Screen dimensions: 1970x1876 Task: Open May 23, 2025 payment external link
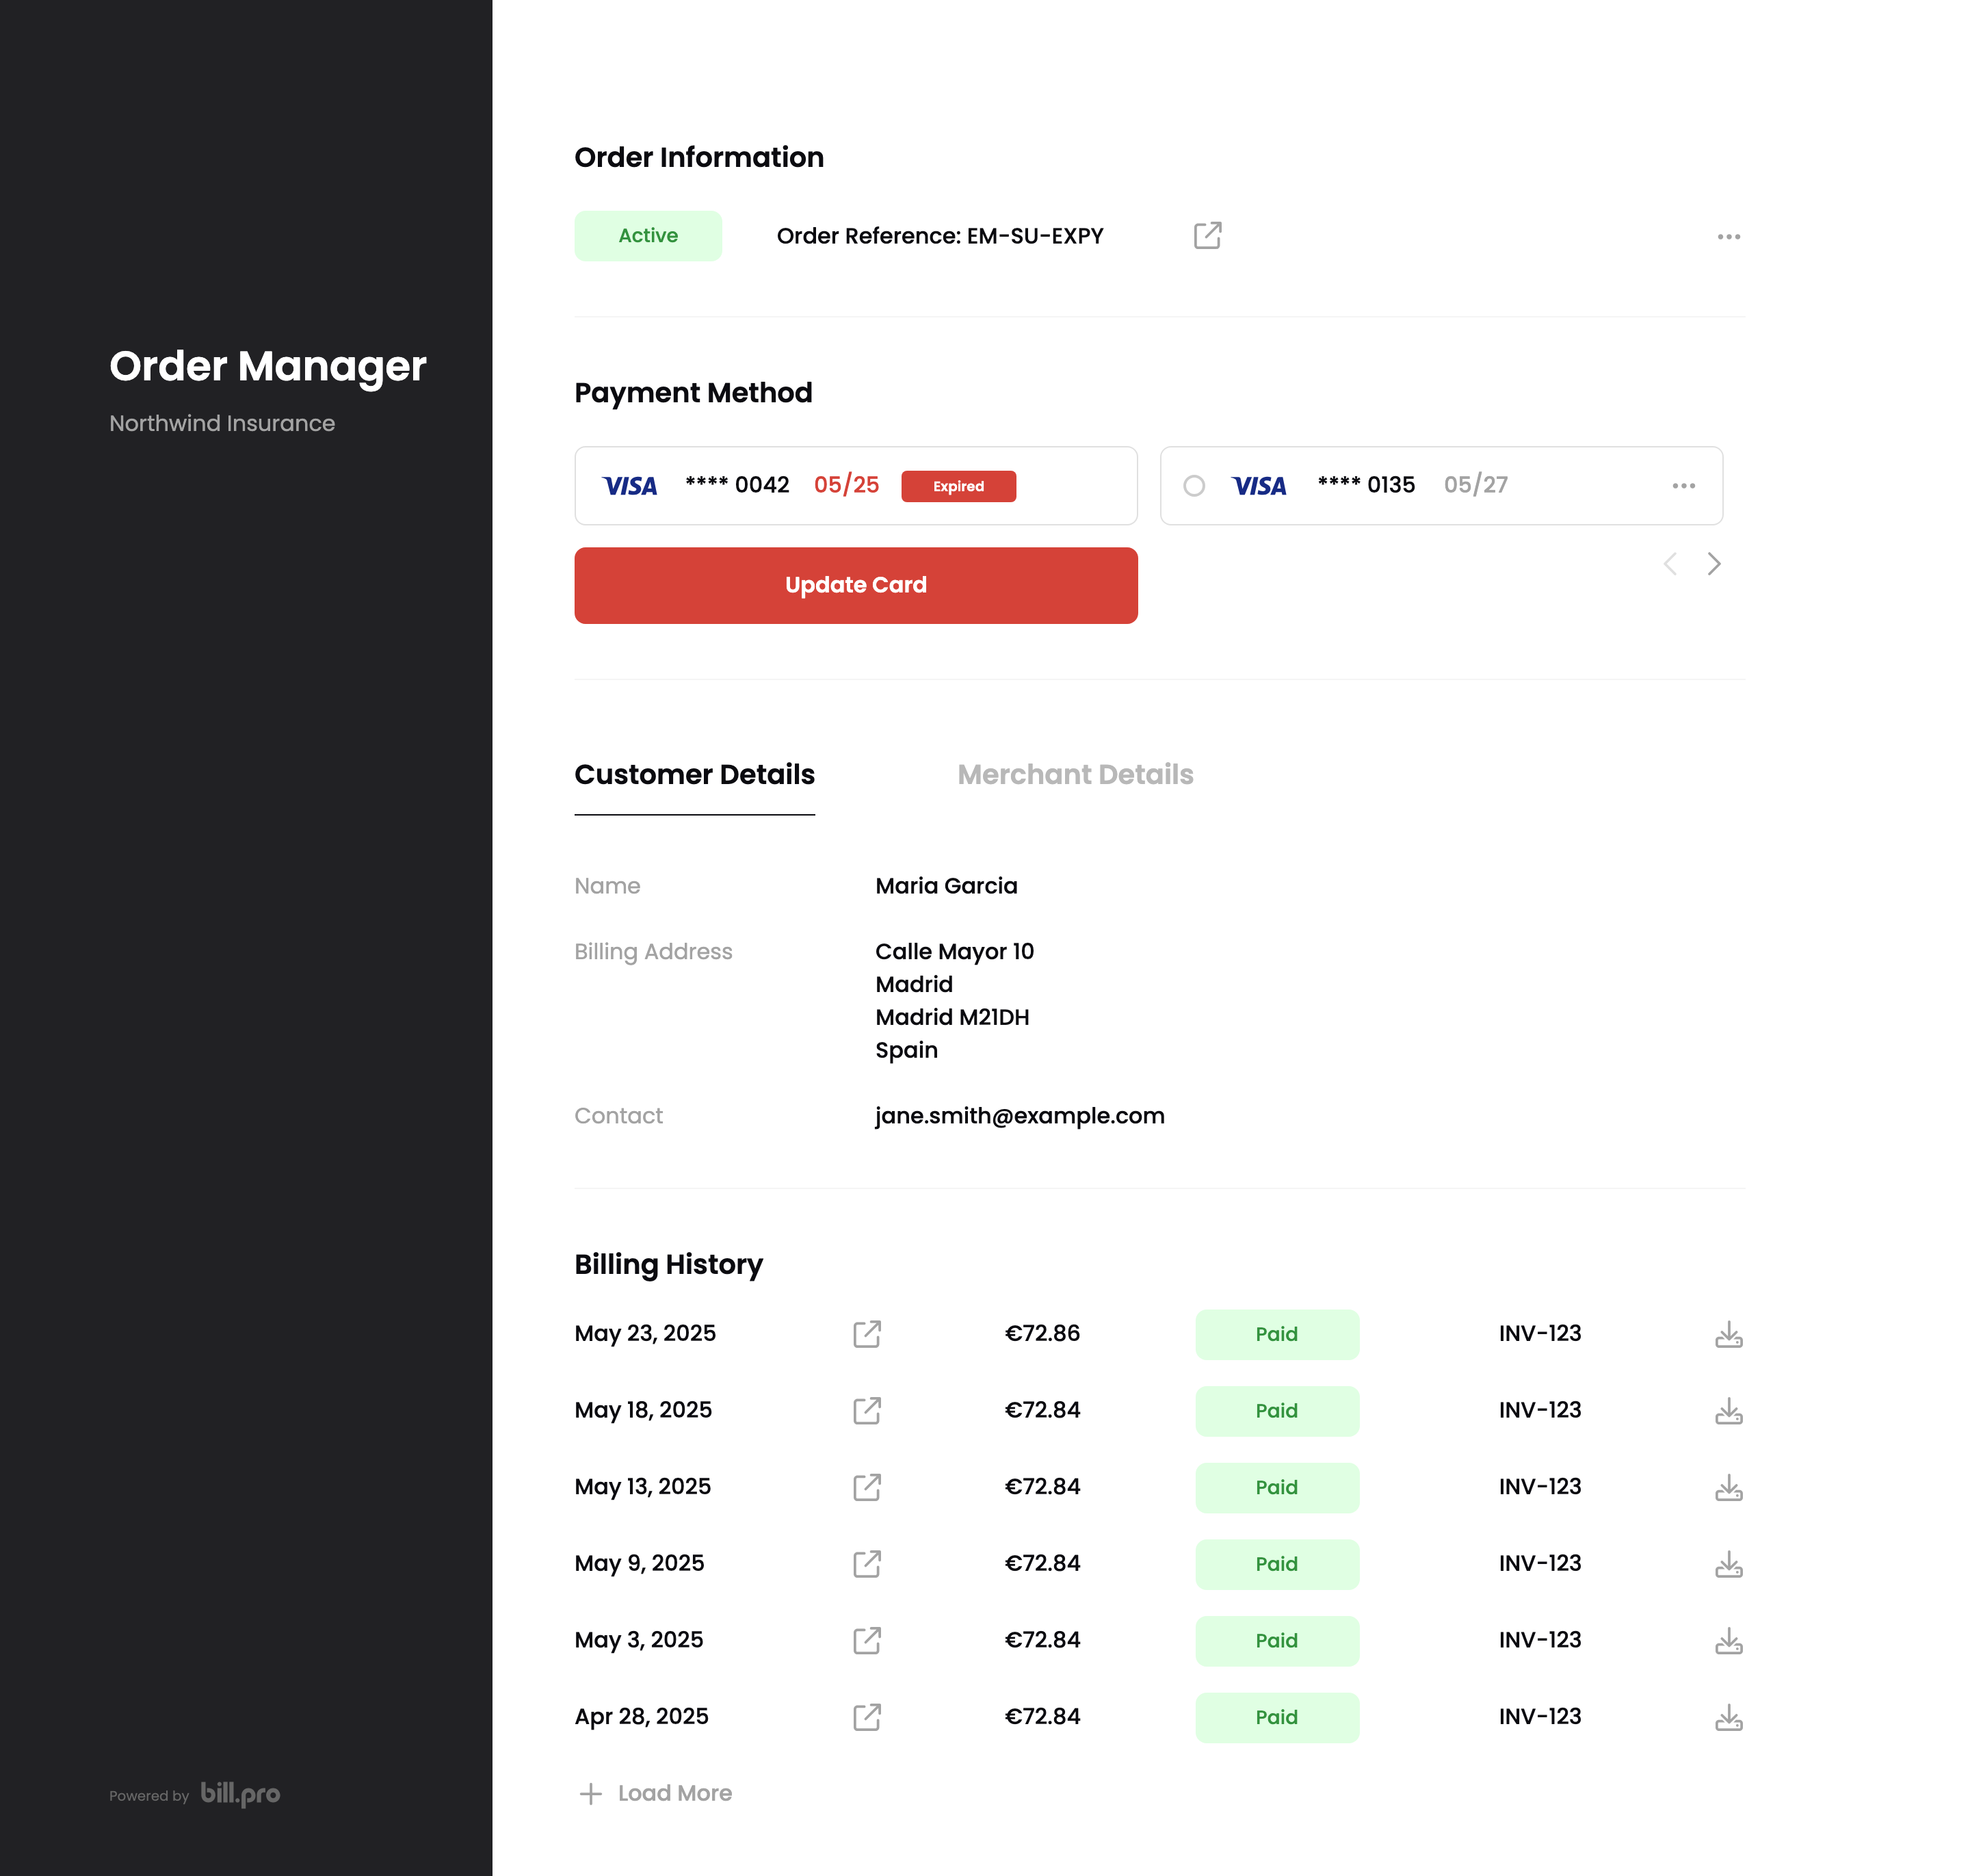(866, 1334)
